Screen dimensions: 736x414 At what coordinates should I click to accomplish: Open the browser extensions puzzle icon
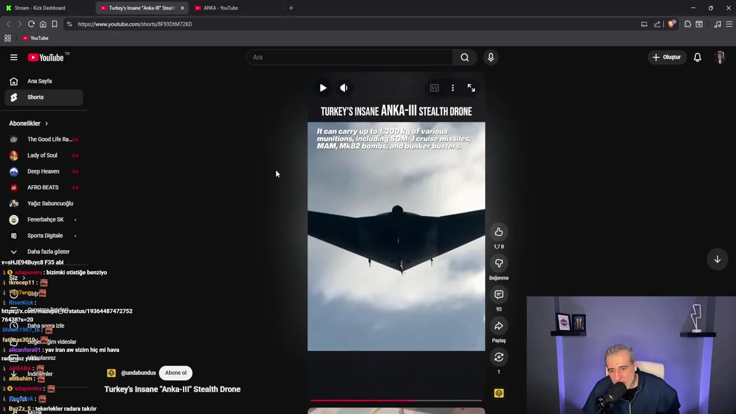[688, 24]
